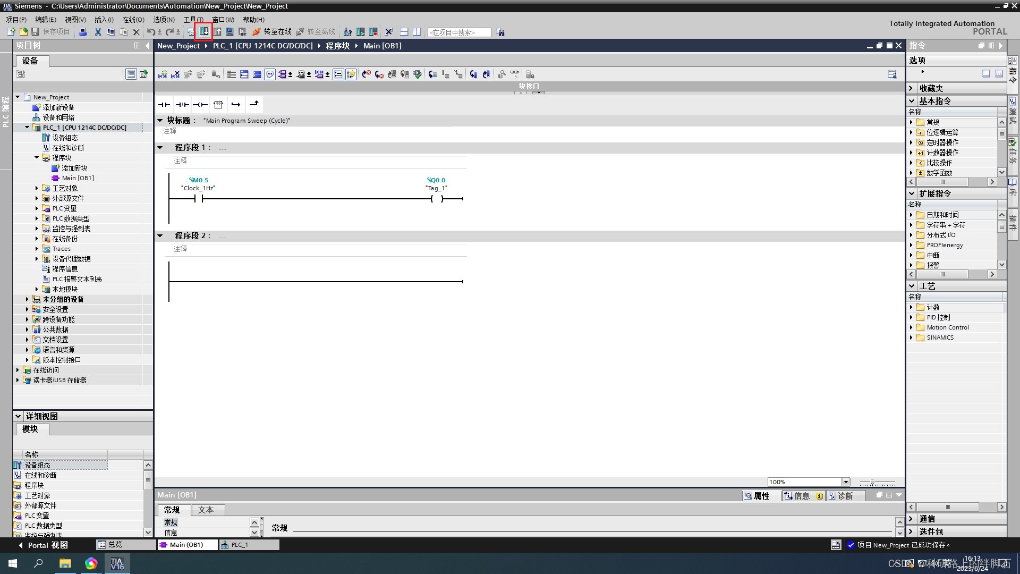Collapse 程序段 1 network
This screenshot has height=574, width=1020.
pyautogui.click(x=160, y=147)
